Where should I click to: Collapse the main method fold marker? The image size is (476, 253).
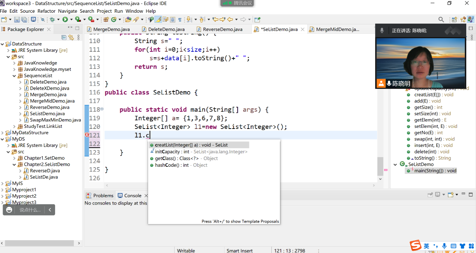[102, 109]
